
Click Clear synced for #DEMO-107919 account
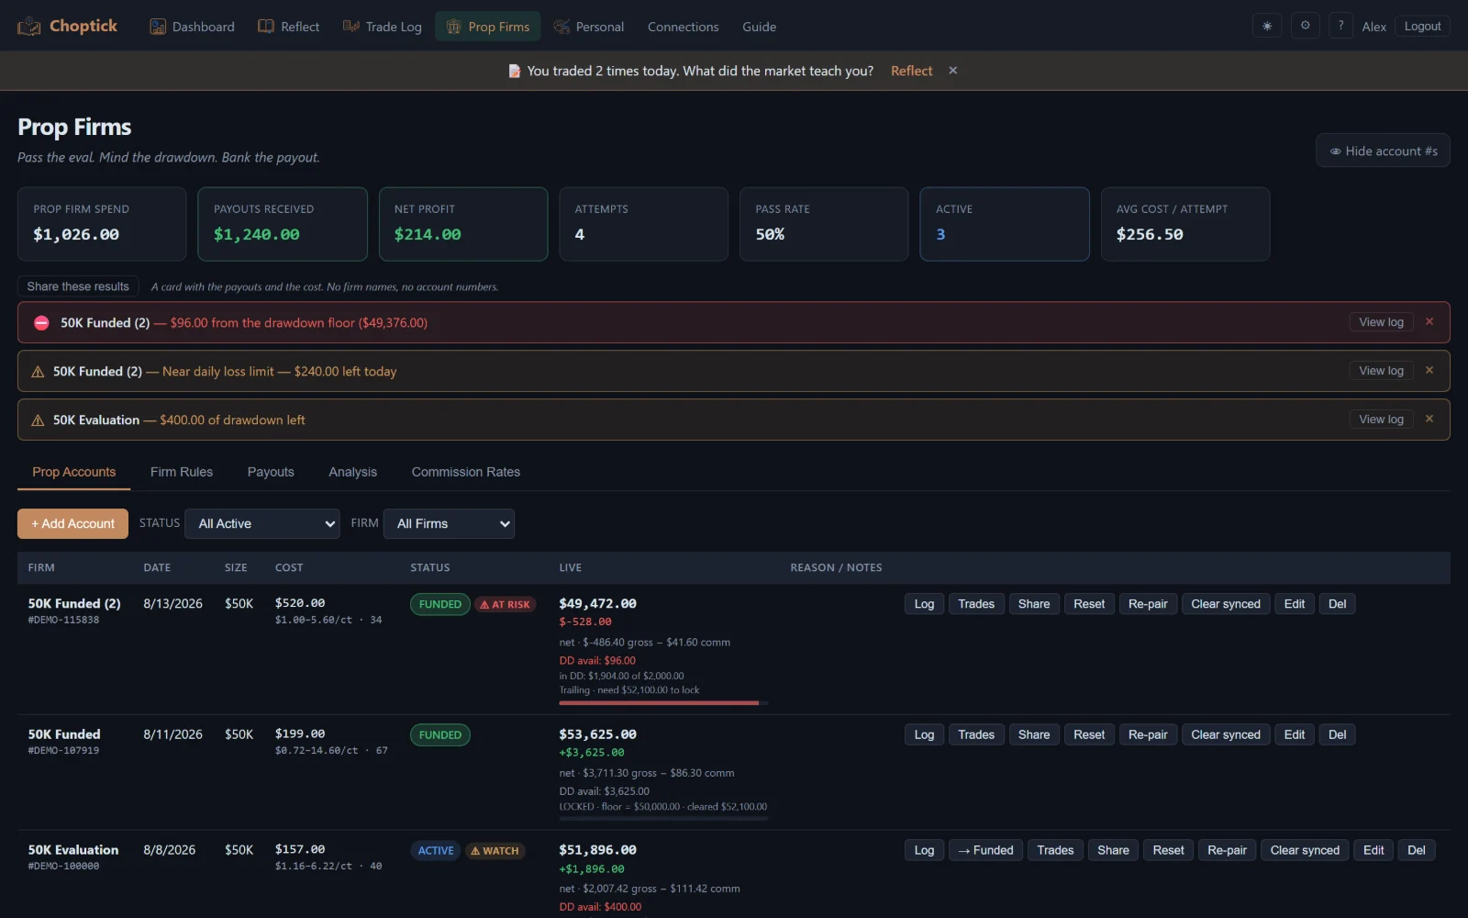[x=1226, y=734]
